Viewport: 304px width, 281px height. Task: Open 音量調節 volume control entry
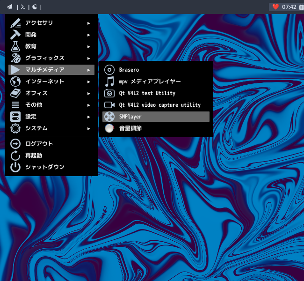point(156,128)
